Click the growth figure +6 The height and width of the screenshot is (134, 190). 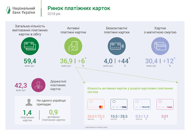point(81,61)
